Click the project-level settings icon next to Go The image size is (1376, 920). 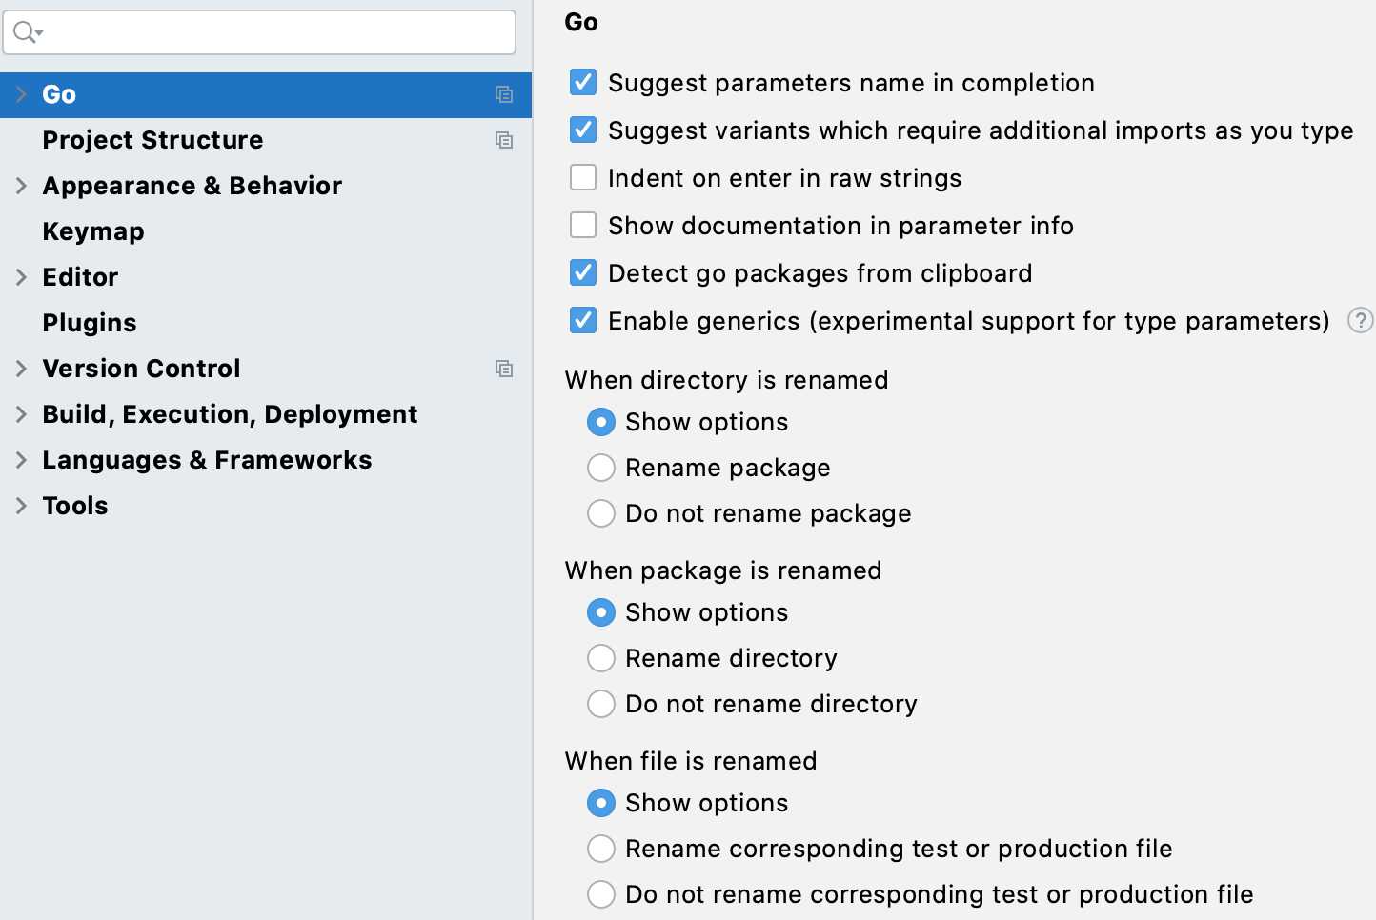click(x=504, y=94)
